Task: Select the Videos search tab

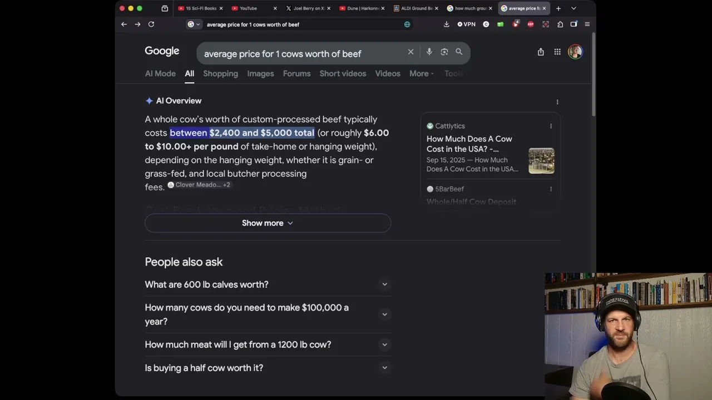Action: pos(388,73)
